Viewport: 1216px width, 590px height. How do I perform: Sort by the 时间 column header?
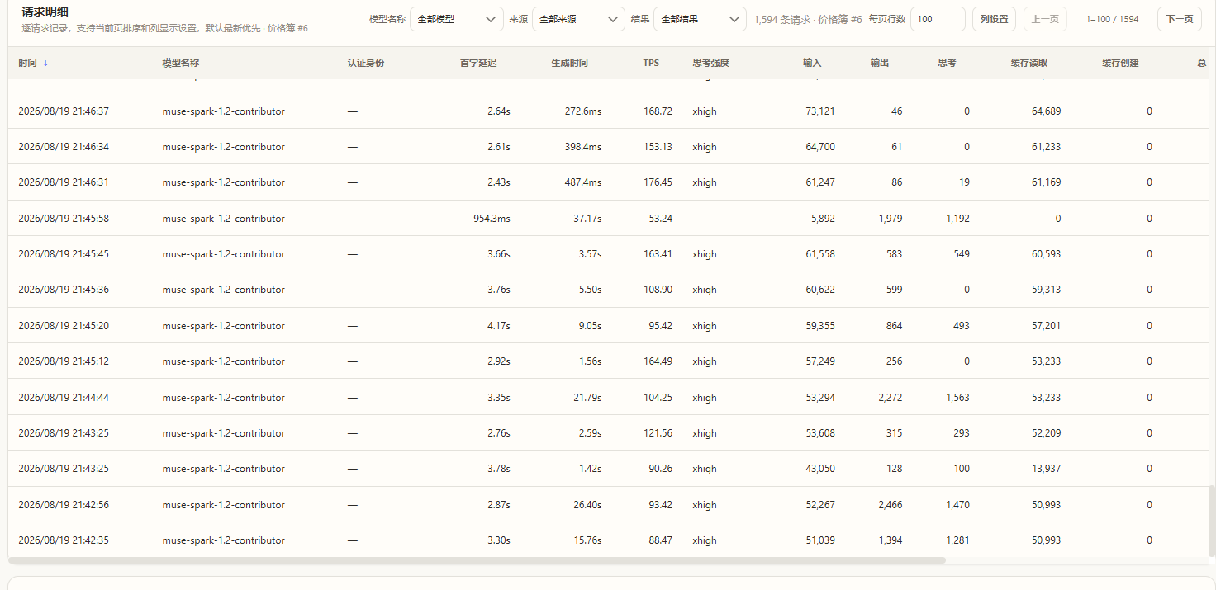33,63
